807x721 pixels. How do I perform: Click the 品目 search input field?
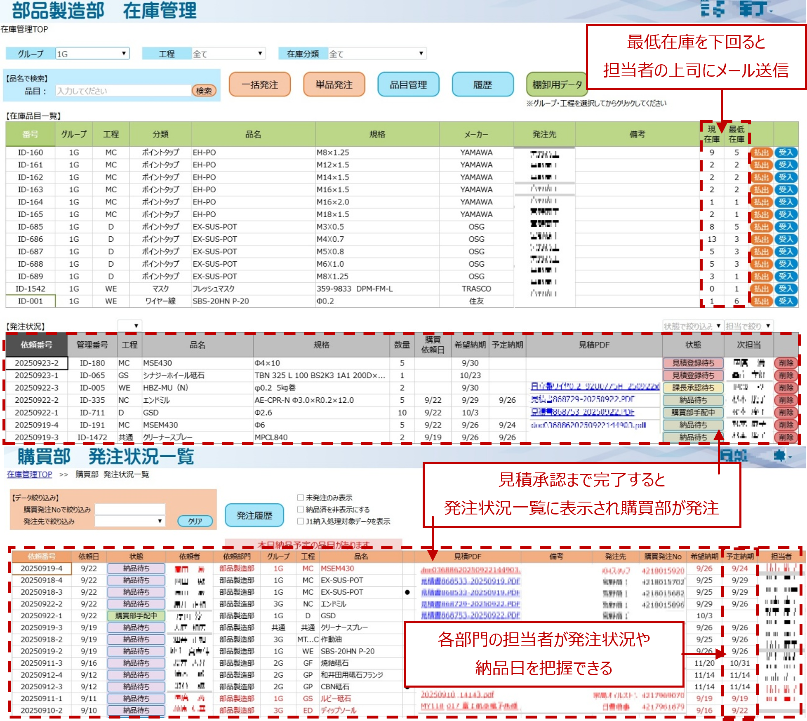123,91
